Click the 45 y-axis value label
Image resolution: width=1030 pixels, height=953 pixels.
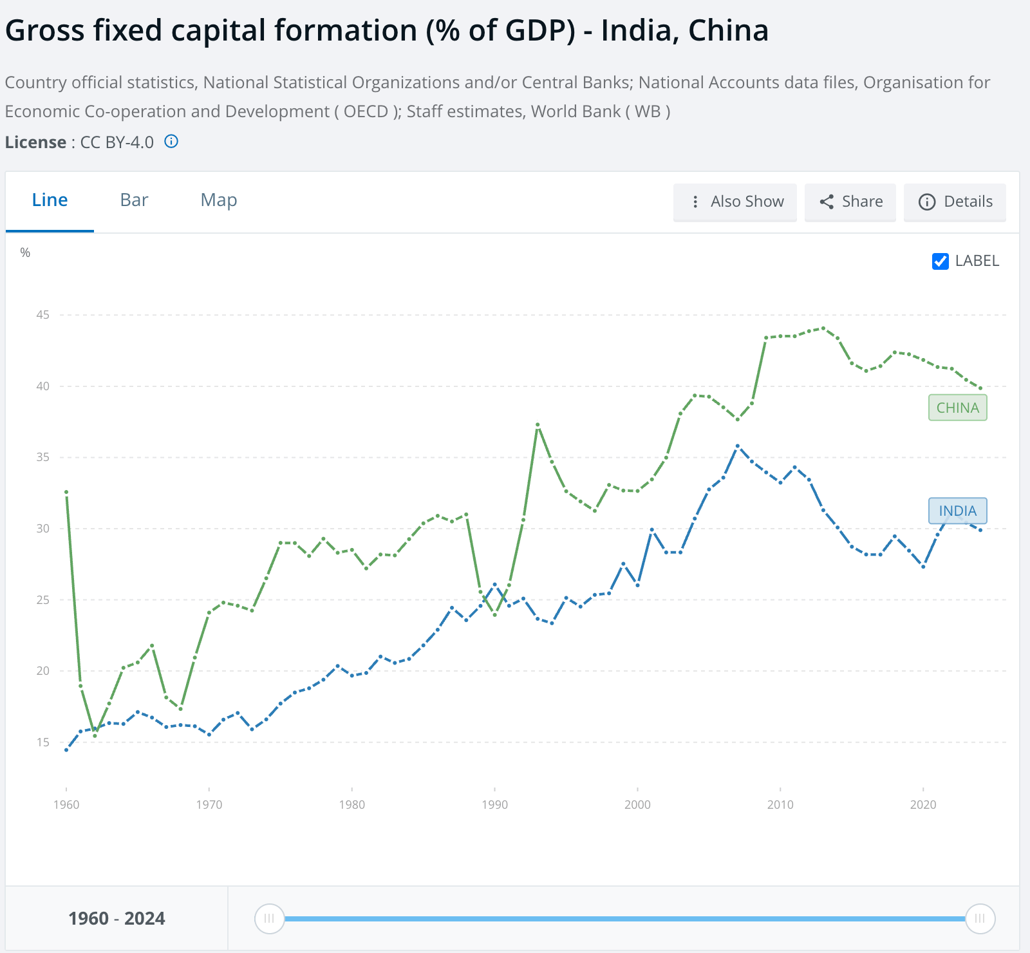[42, 315]
